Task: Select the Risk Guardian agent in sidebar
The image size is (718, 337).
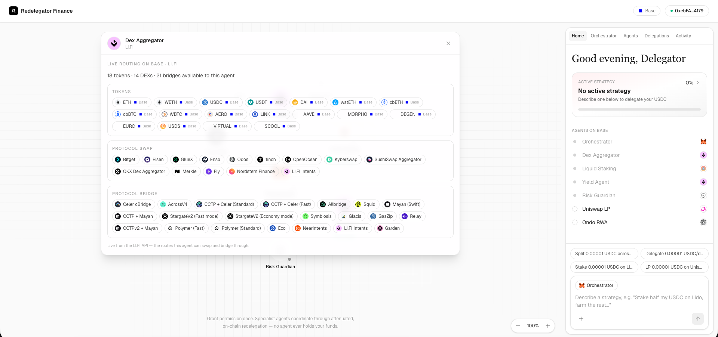Action: click(639, 195)
